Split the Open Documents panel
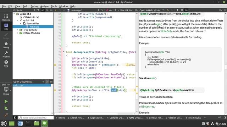Screen dimensions: 227x127 47,81
